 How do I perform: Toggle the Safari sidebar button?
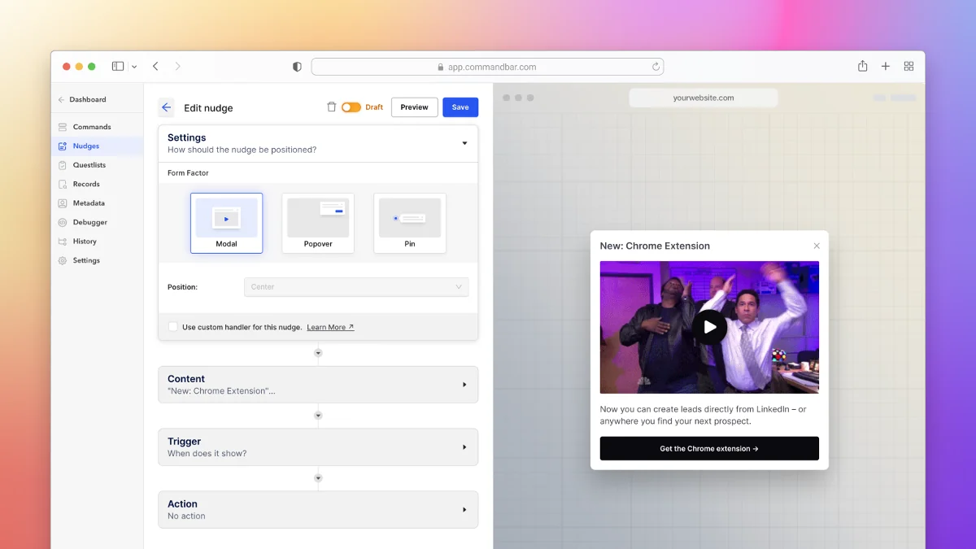click(x=118, y=67)
